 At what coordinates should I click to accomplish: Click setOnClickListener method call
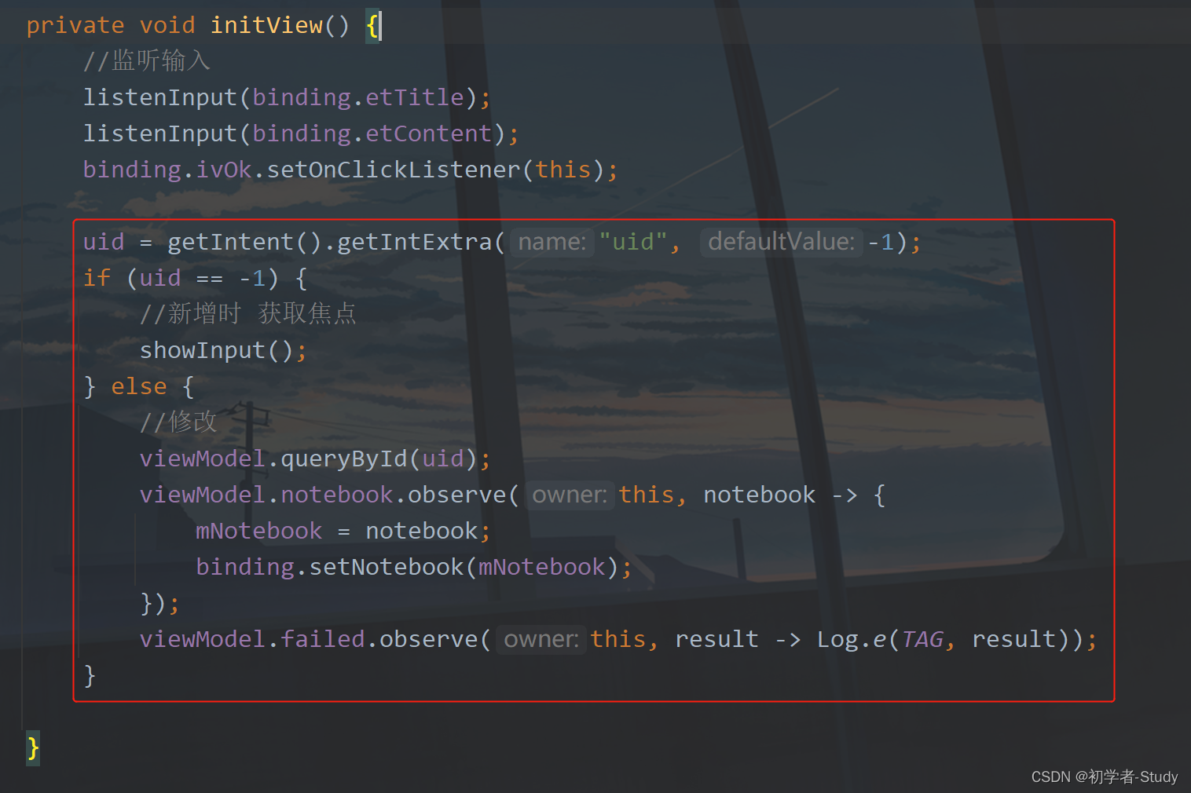click(x=394, y=170)
